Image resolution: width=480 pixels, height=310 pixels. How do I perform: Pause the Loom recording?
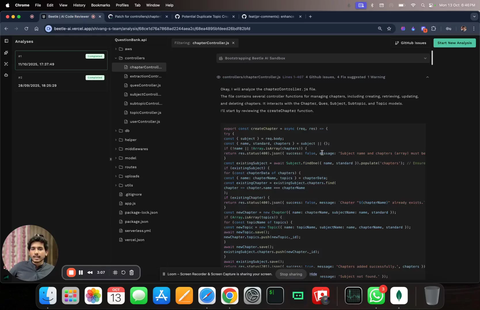81,272
